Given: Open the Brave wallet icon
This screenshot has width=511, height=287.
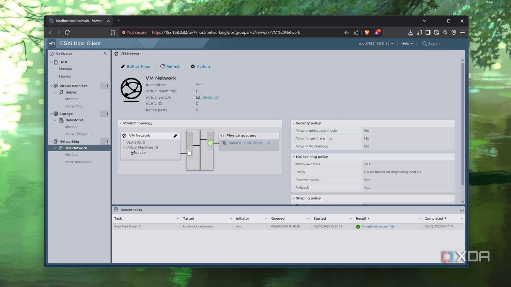Looking at the screenshot, I should [436, 32].
